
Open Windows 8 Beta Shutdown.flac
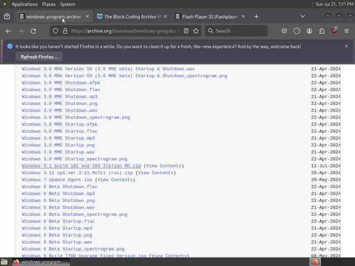[60, 187]
